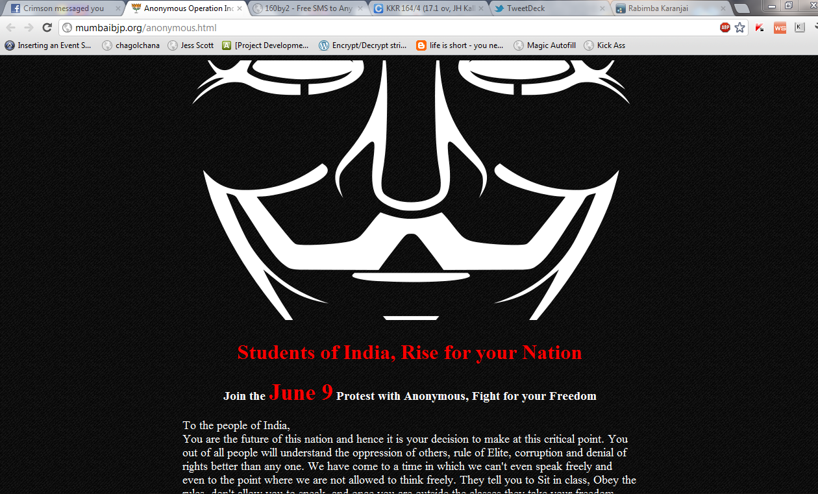Open the orange WS extension icon
The width and height of the screenshot is (818, 494).
coord(780,27)
